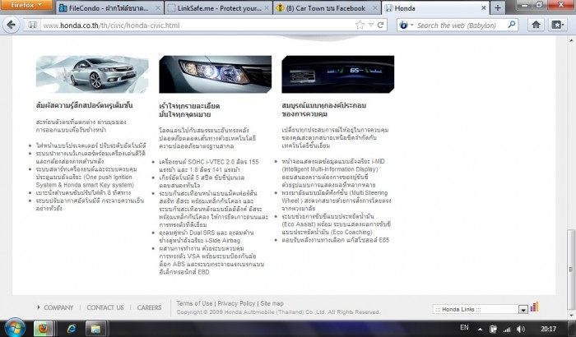Select the Intelligent Multi-Information Display text
Viewport: 576px width, 337px height.
330,169
